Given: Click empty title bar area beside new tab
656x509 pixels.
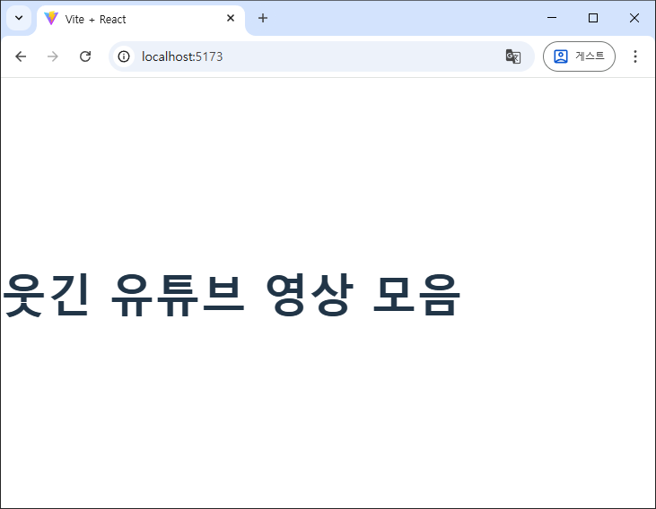Looking at the screenshot, I should pos(404,18).
